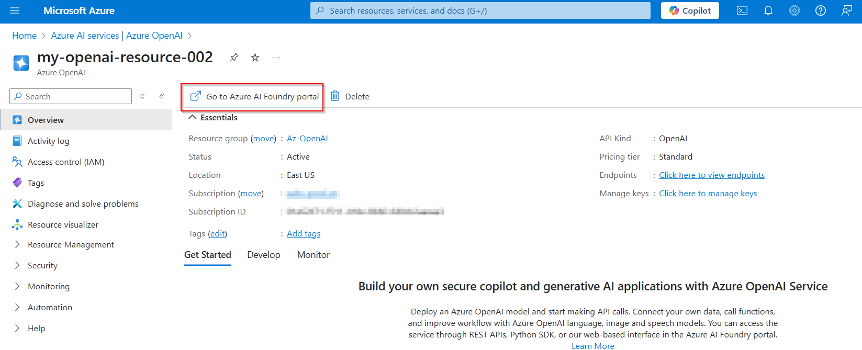Open Cloud Shell from the header
The width and height of the screenshot is (862, 350).
[742, 10]
